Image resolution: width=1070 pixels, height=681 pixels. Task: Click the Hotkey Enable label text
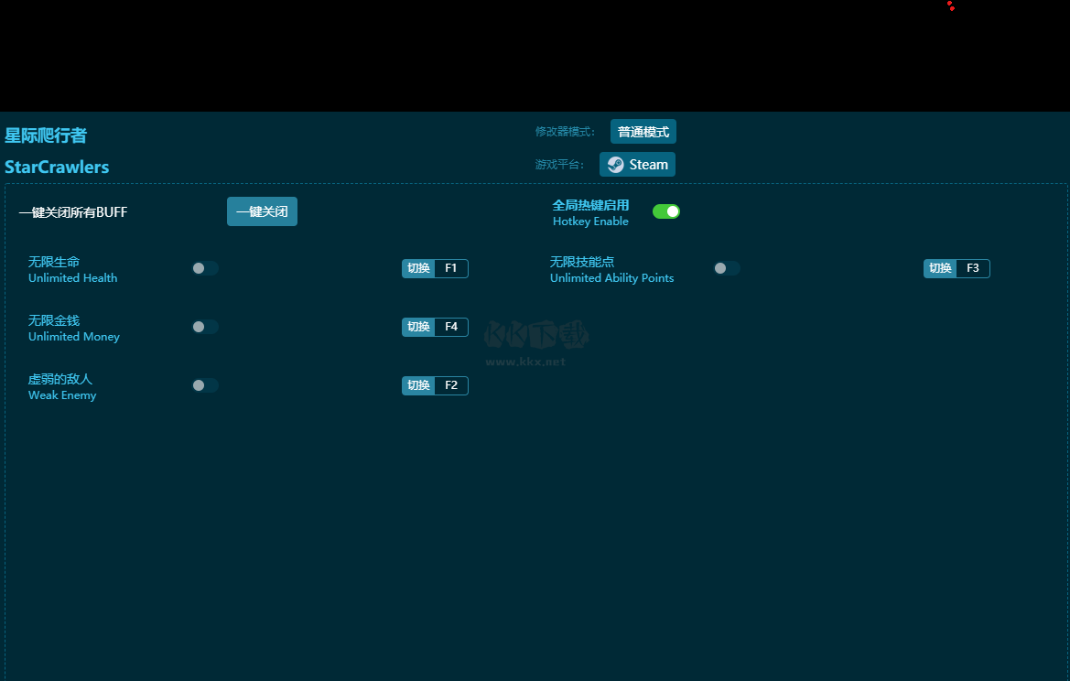590,222
